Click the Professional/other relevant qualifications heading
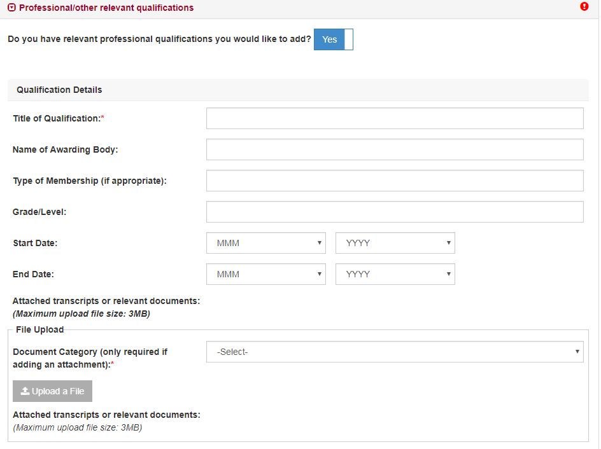601x449 pixels. tap(106, 8)
